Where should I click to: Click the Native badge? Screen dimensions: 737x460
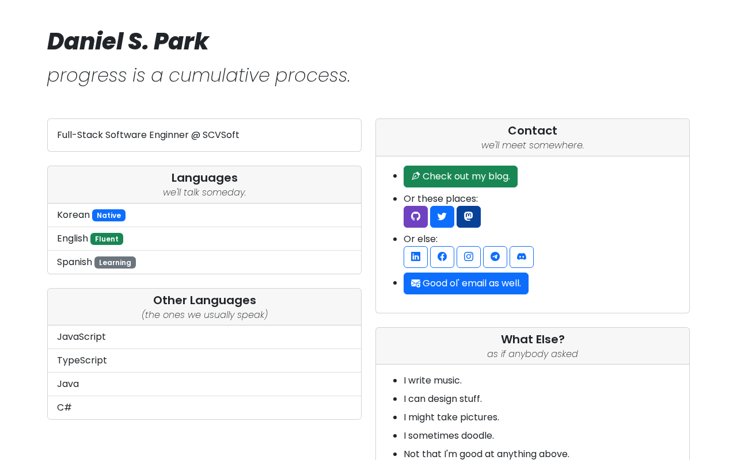click(x=109, y=216)
